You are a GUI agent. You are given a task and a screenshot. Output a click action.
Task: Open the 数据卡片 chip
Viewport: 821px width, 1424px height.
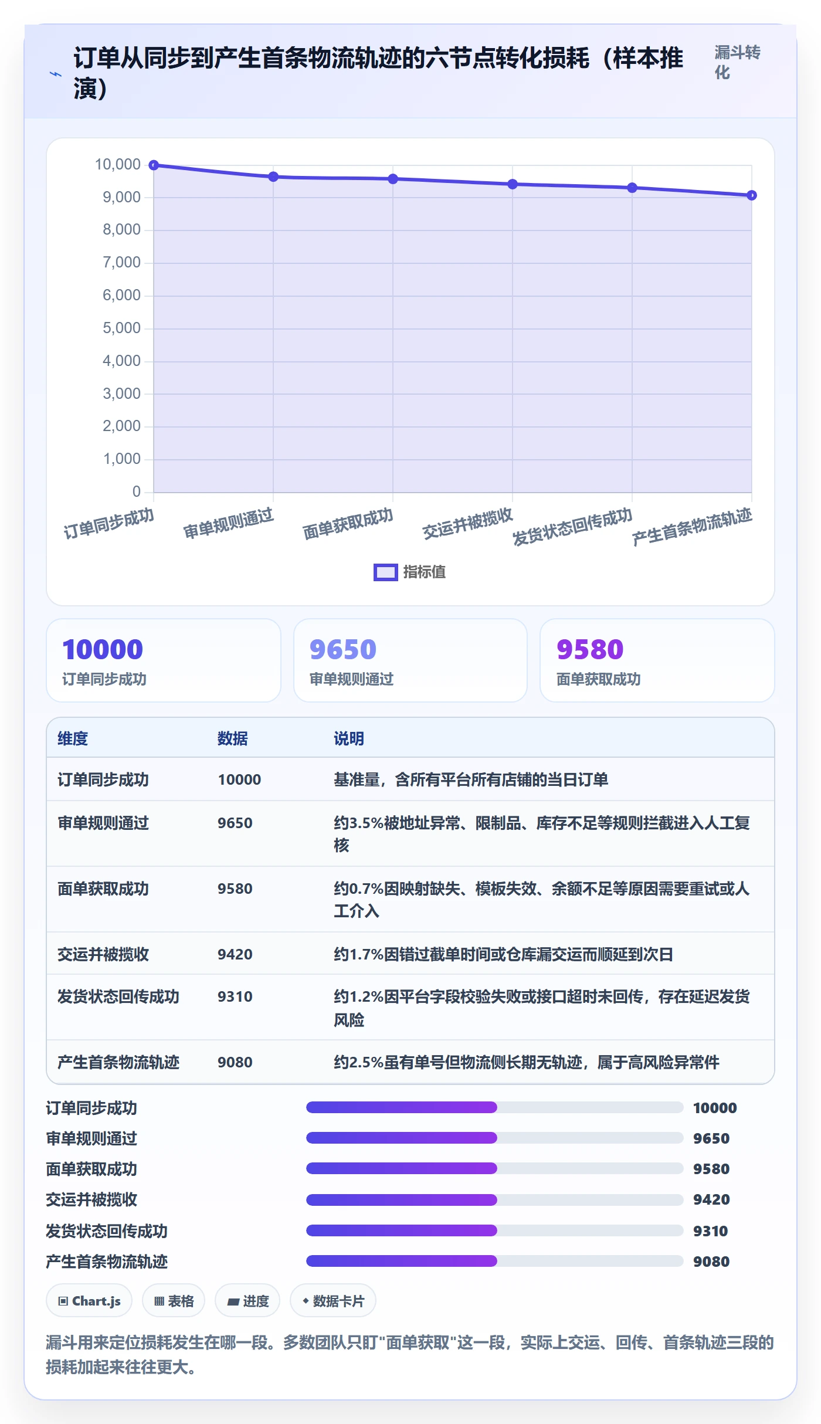(x=333, y=1301)
